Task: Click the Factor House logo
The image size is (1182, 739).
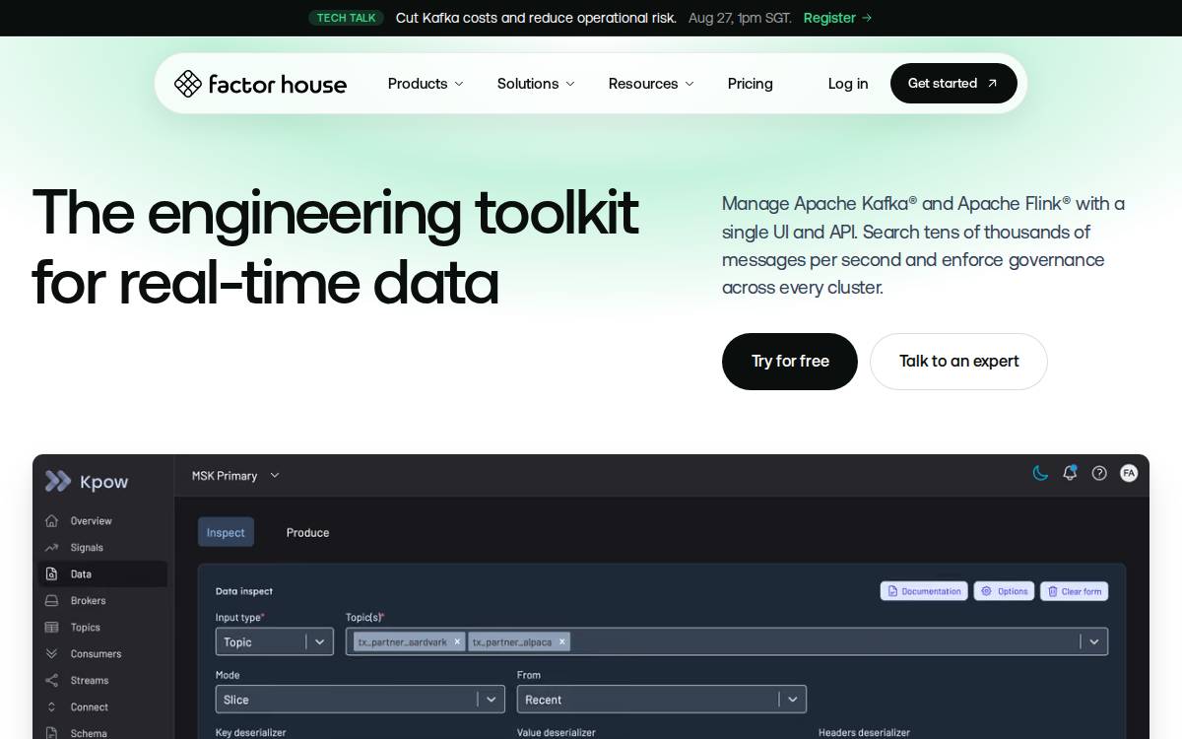Action: coord(260,84)
